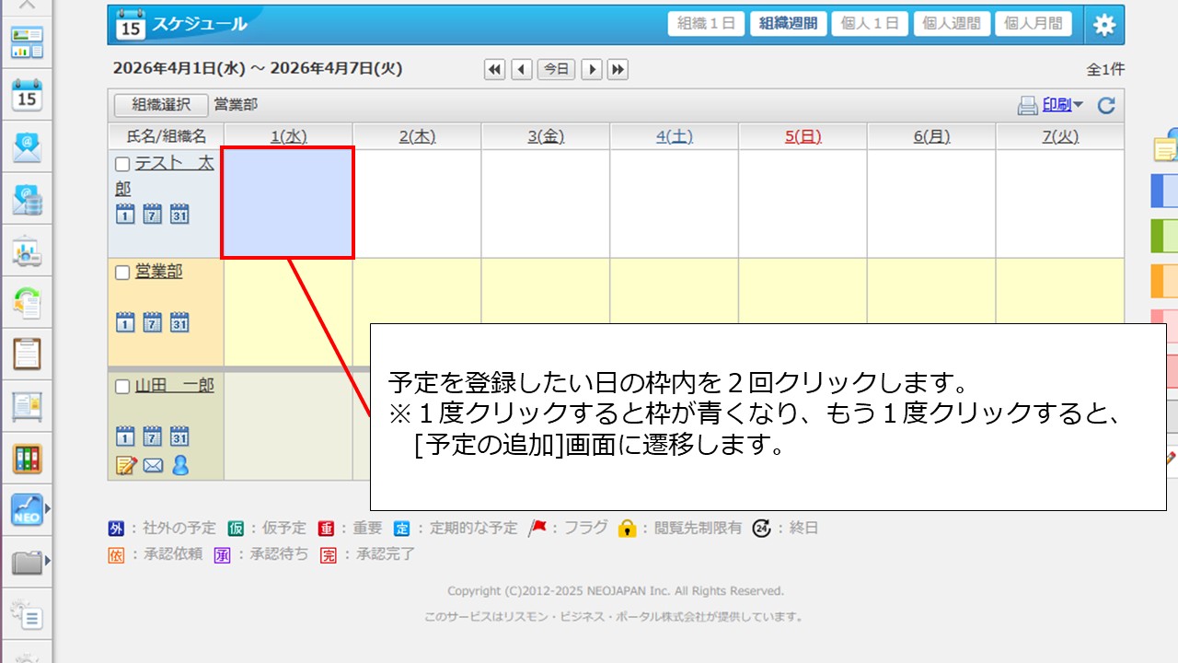This screenshot has height=663, width=1178.
Task: Expand the 印刷 print dropdown
Action: point(1062,106)
